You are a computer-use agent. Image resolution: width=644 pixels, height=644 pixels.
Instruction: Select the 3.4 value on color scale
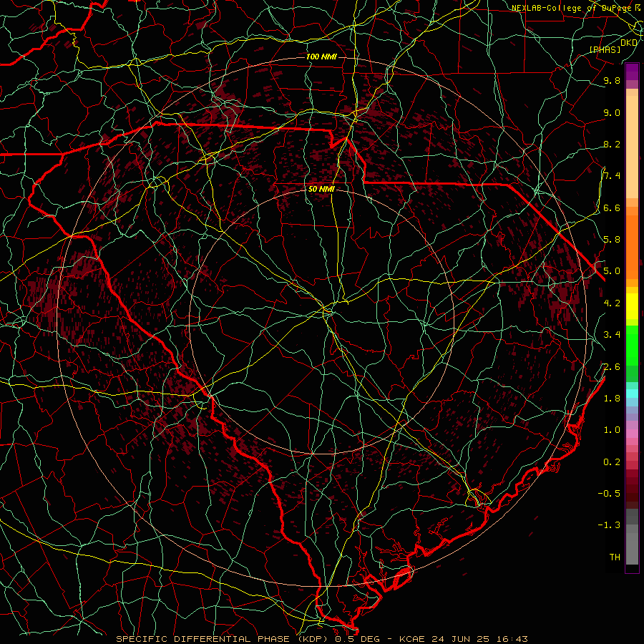612,334
